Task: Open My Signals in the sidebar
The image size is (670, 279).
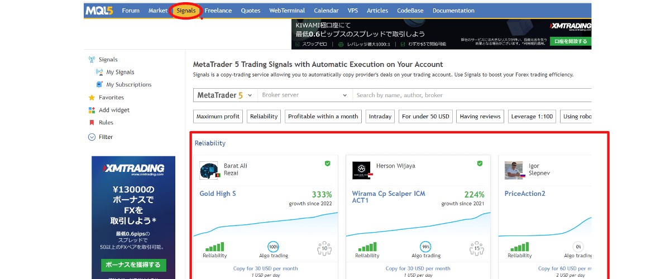Action: 120,72
